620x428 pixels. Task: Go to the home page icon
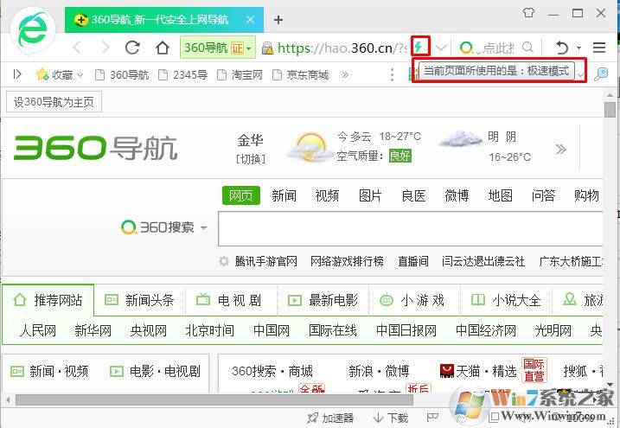[x=162, y=48]
